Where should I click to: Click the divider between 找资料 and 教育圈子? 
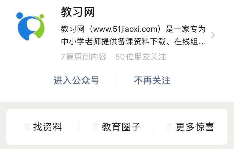[x=79, y=127]
